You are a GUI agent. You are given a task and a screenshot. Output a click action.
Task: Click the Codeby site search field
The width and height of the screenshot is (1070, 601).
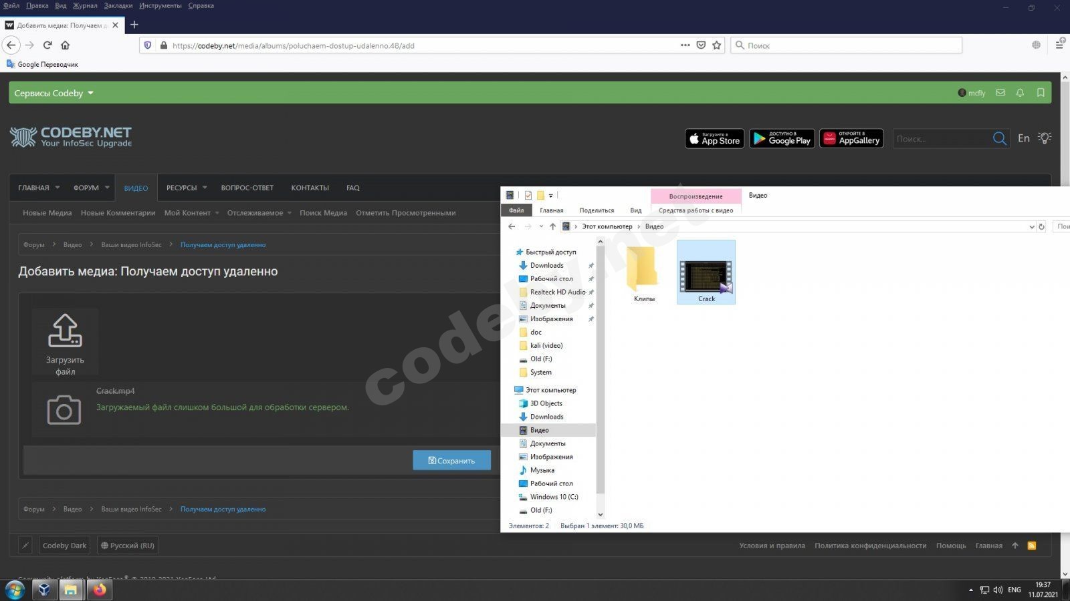pos(942,138)
